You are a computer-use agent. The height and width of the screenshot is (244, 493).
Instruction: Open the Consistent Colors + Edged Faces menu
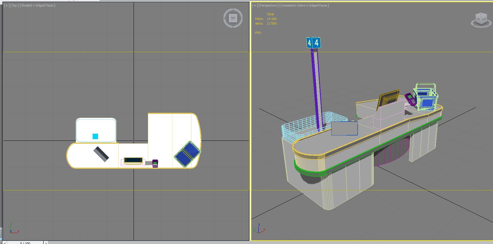click(x=304, y=5)
